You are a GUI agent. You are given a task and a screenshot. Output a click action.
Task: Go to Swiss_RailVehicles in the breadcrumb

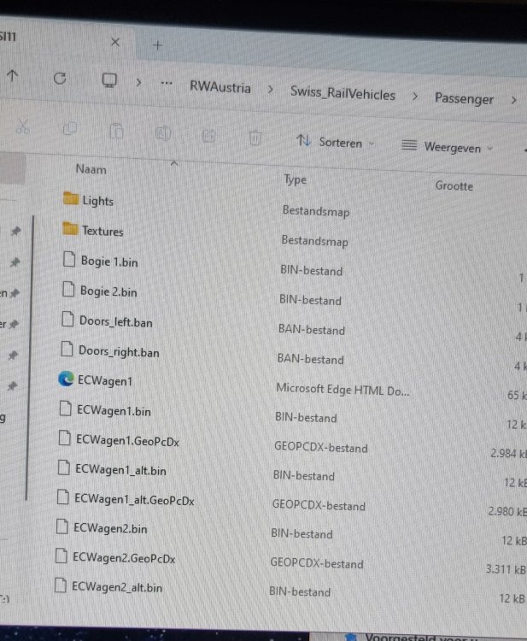(x=343, y=94)
